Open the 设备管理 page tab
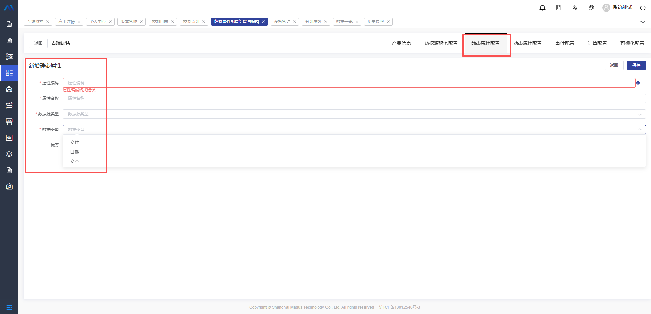Image resolution: width=651 pixels, height=314 pixels. tap(282, 22)
